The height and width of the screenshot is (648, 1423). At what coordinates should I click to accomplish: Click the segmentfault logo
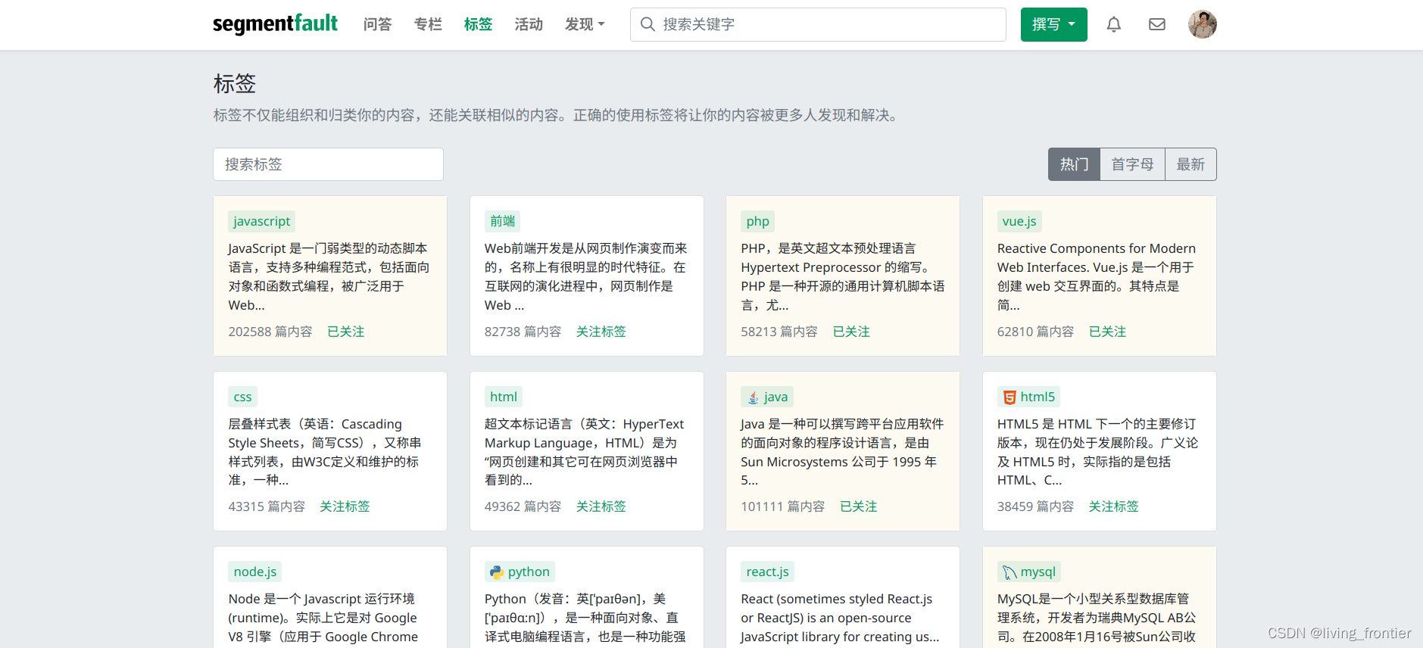(x=275, y=23)
